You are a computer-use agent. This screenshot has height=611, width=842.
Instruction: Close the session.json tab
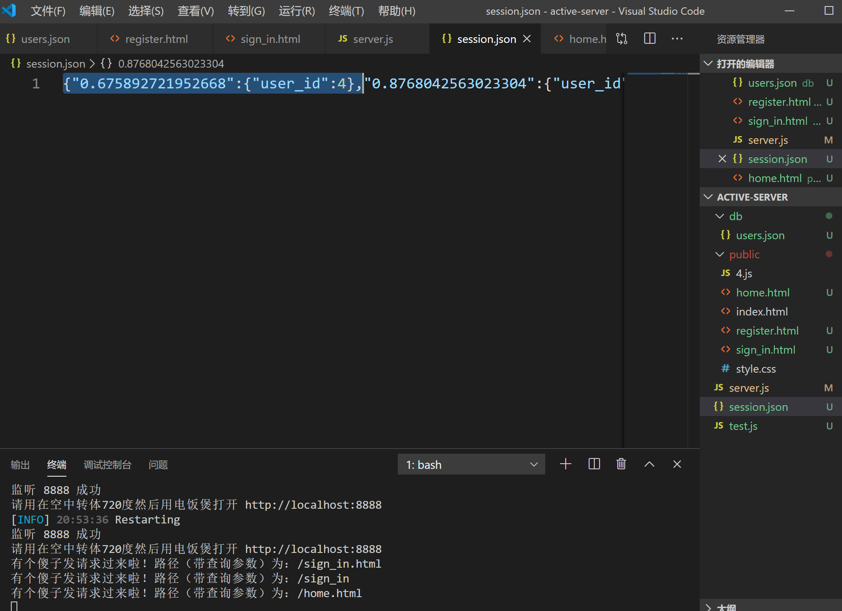(x=527, y=39)
